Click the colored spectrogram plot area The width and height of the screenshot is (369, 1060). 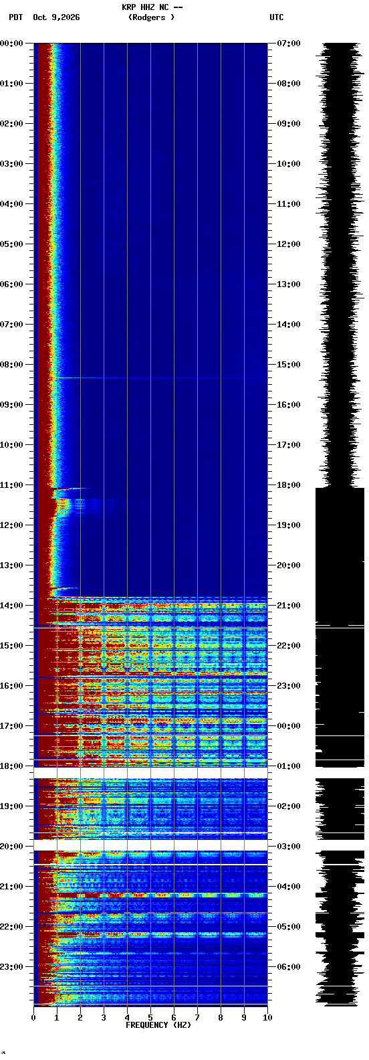click(x=150, y=524)
